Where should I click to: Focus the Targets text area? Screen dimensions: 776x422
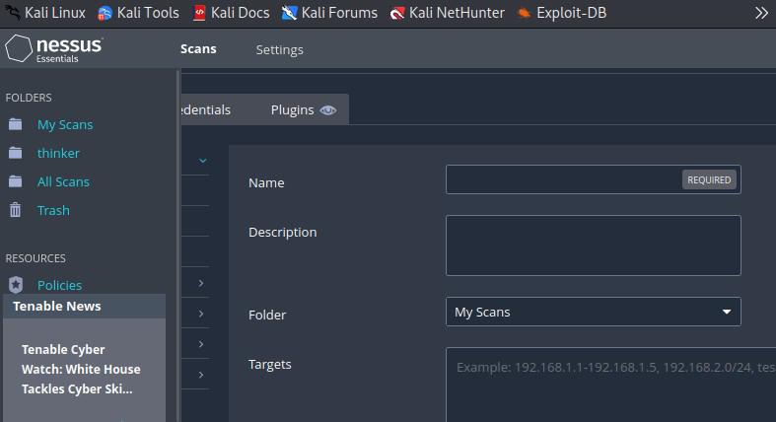610,385
